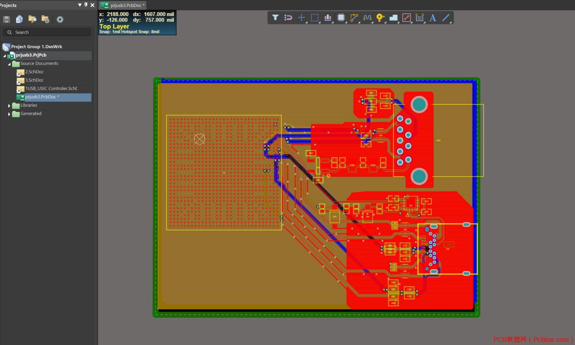Open the Selection Filter tool
This screenshot has height=345, width=575.
[x=275, y=18]
